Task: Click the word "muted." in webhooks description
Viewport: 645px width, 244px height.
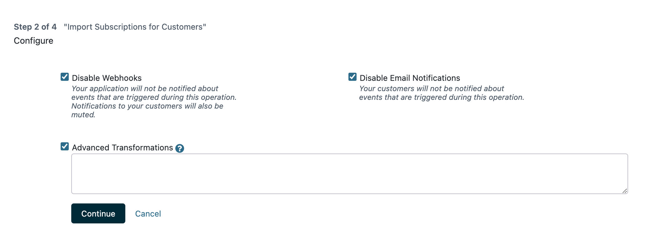Action: (83, 115)
